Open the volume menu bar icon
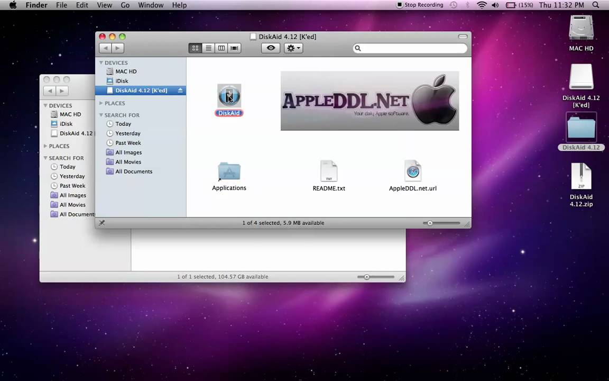 click(495, 5)
